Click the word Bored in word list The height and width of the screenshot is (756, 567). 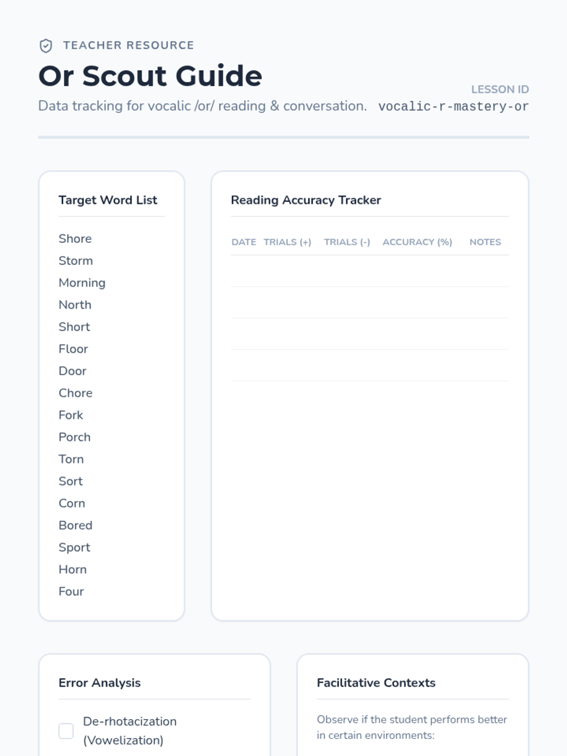click(75, 525)
